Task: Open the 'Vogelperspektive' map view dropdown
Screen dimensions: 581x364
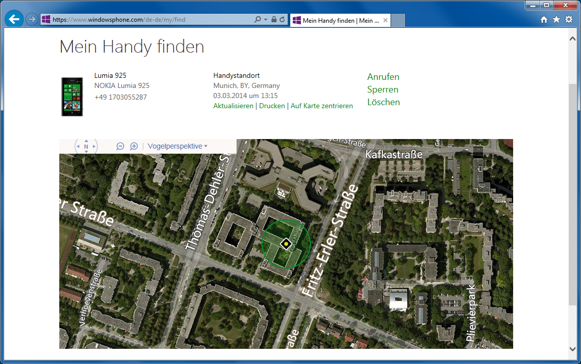Action: pyautogui.click(x=177, y=147)
